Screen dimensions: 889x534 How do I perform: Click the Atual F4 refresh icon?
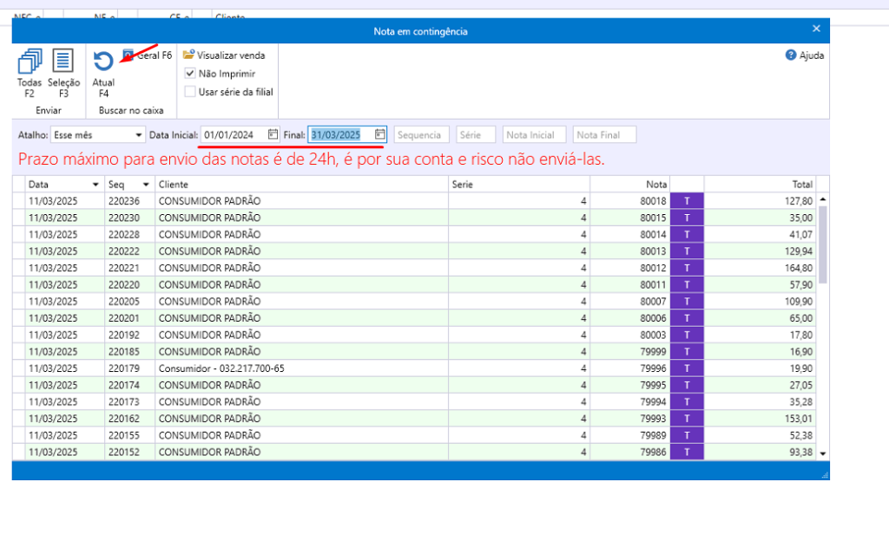(x=103, y=62)
